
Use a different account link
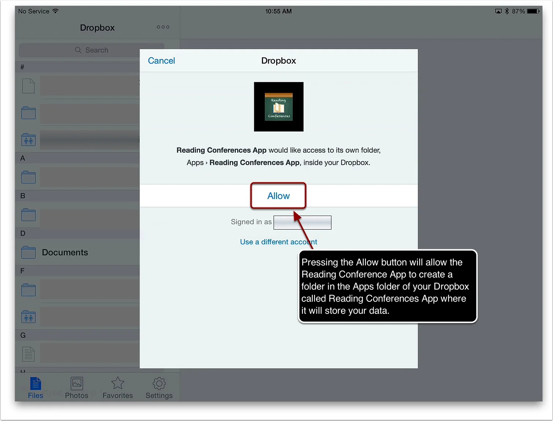[x=278, y=242]
